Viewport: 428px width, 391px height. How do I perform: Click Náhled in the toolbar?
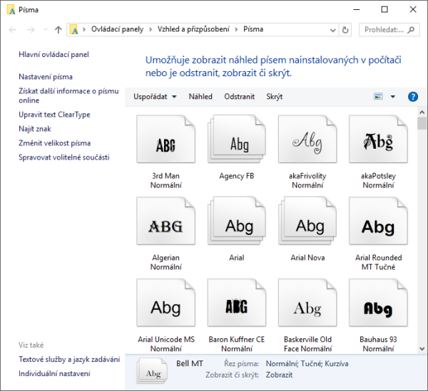tap(200, 96)
